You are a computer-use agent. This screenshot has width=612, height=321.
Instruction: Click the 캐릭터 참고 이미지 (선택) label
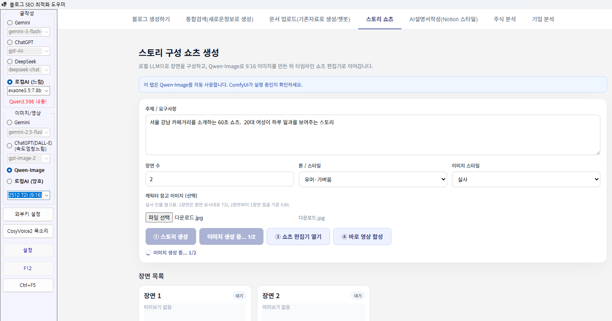pyautogui.click(x=171, y=196)
